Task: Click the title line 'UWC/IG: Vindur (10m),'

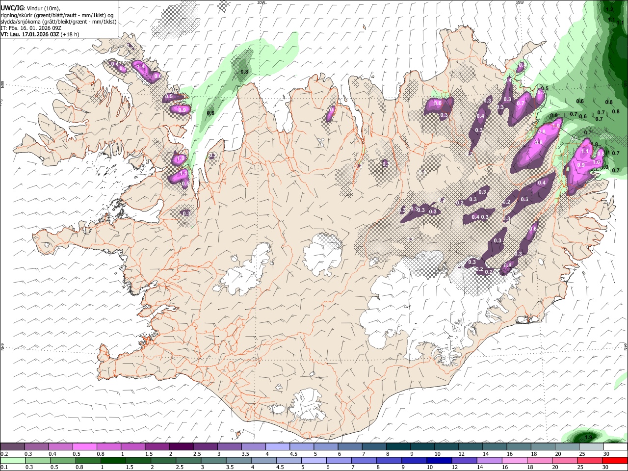Action: (x=30, y=8)
